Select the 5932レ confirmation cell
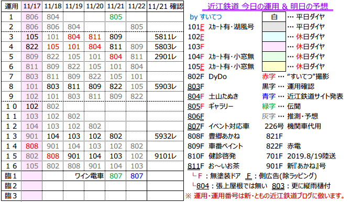This screenshot has height=202, width=351. coord(165,136)
